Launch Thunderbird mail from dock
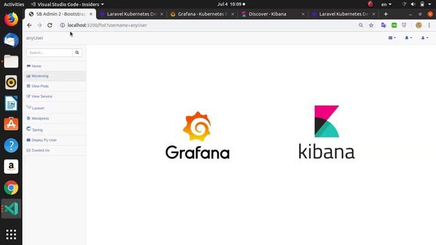Screen dimensions: 436x245 [x=11, y=40]
